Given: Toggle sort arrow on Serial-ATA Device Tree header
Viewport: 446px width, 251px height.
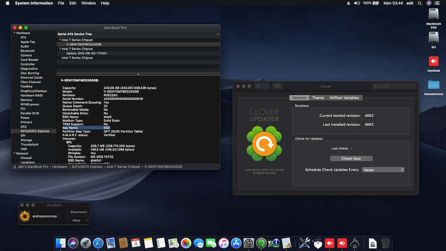Looking at the screenshot, I should point(217,34).
